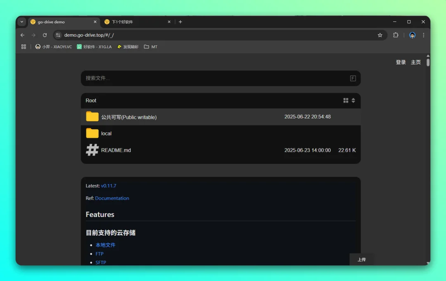Go forward to next page
446x281 pixels.
pyautogui.click(x=33, y=35)
